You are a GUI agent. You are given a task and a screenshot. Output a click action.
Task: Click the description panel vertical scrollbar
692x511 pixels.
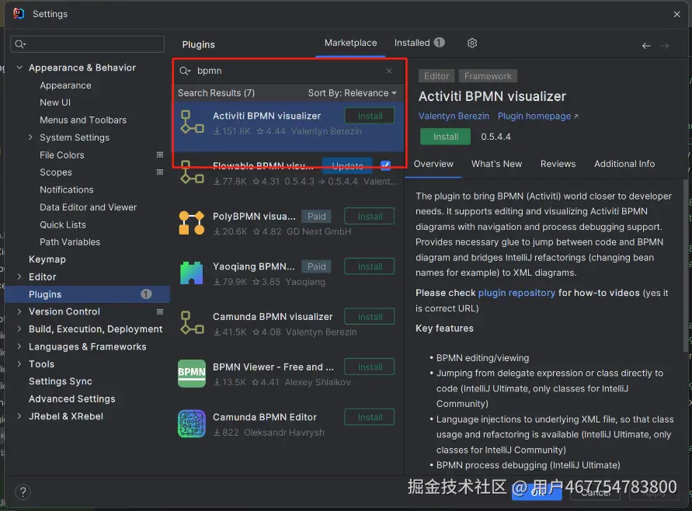pos(686,265)
